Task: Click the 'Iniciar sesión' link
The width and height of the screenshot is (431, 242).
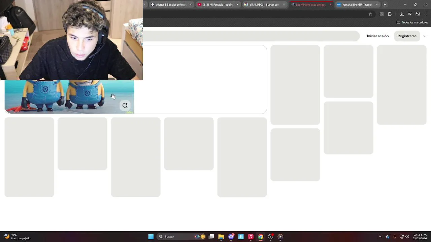Action: (378, 36)
